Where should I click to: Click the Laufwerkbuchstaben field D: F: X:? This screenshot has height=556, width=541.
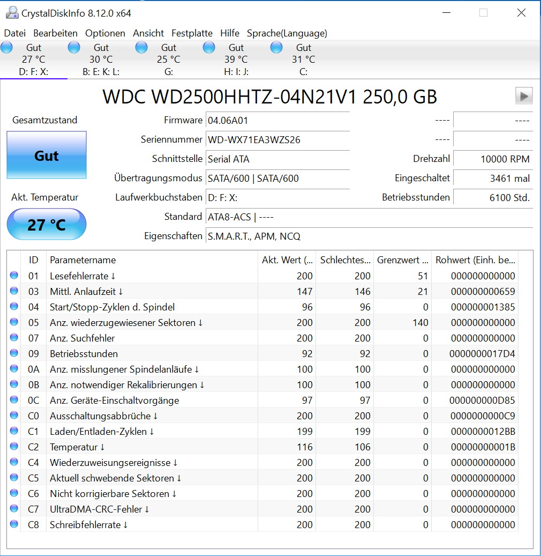277,197
